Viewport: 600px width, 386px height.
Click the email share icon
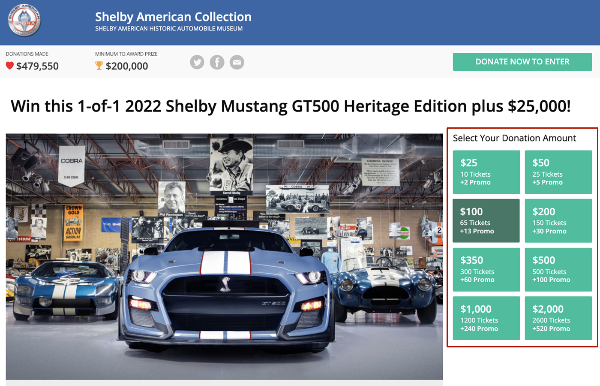237,62
